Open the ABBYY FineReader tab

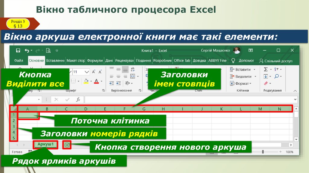pyautogui.click(x=218, y=61)
